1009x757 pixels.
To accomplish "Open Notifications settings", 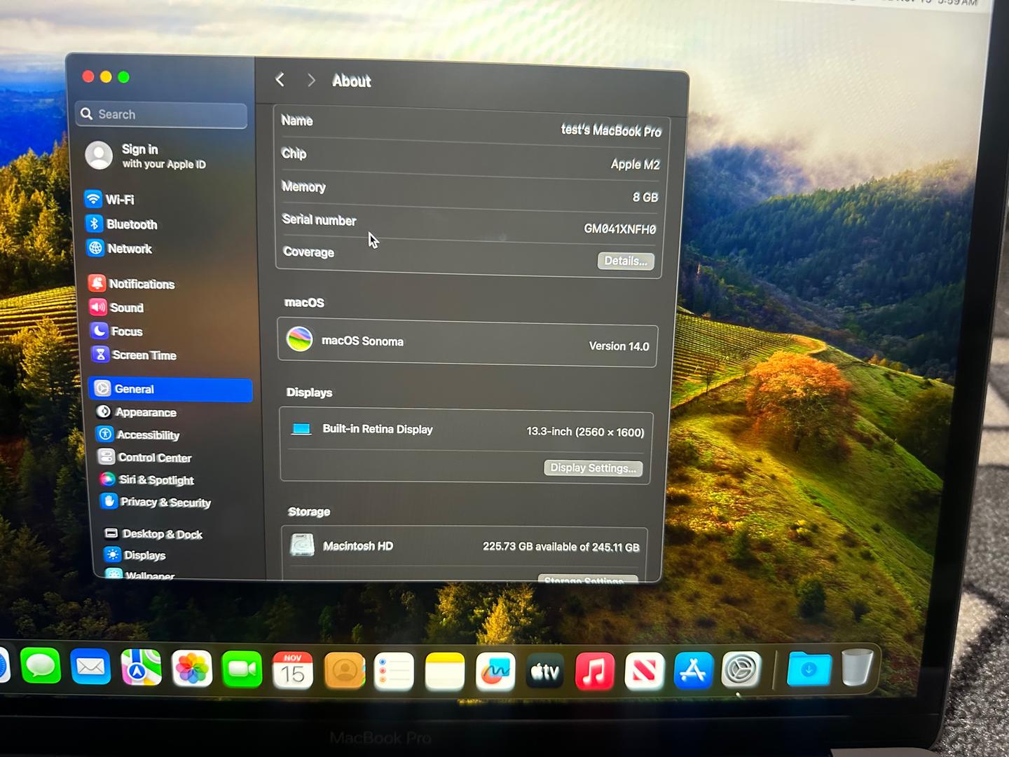I will pyautogui.click(x=132, y=283).
